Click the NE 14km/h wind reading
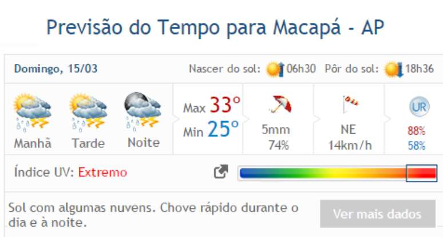 (350, 138)
